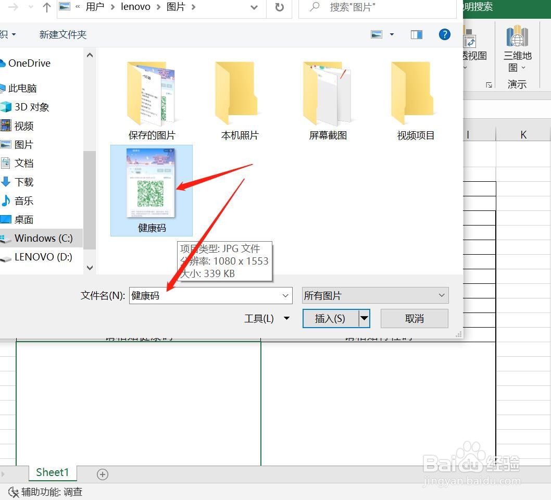Click 用户 in the address breadcrumb
This screenshot has width=551, height=500.
click(x=95, y=7)
